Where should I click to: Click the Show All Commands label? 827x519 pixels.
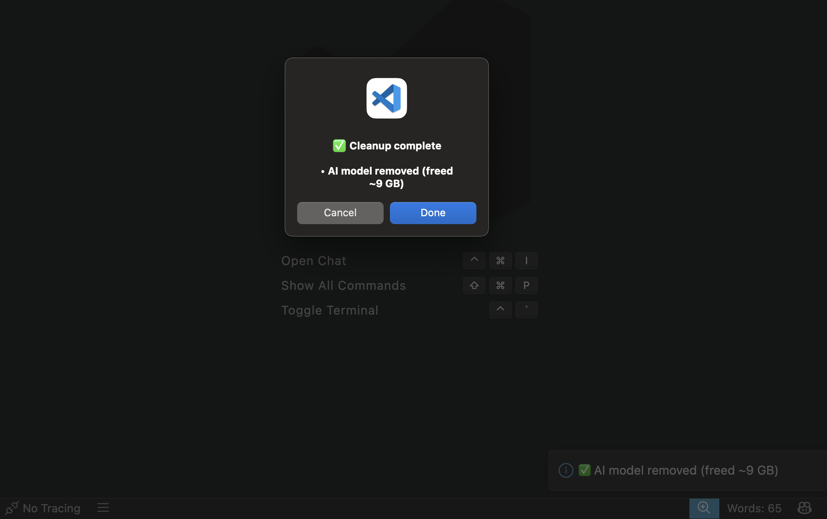[344, 285]
